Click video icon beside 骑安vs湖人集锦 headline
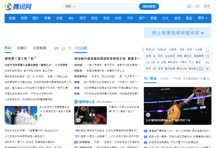Viewport: 216px width, 148px height. [146, 137]
